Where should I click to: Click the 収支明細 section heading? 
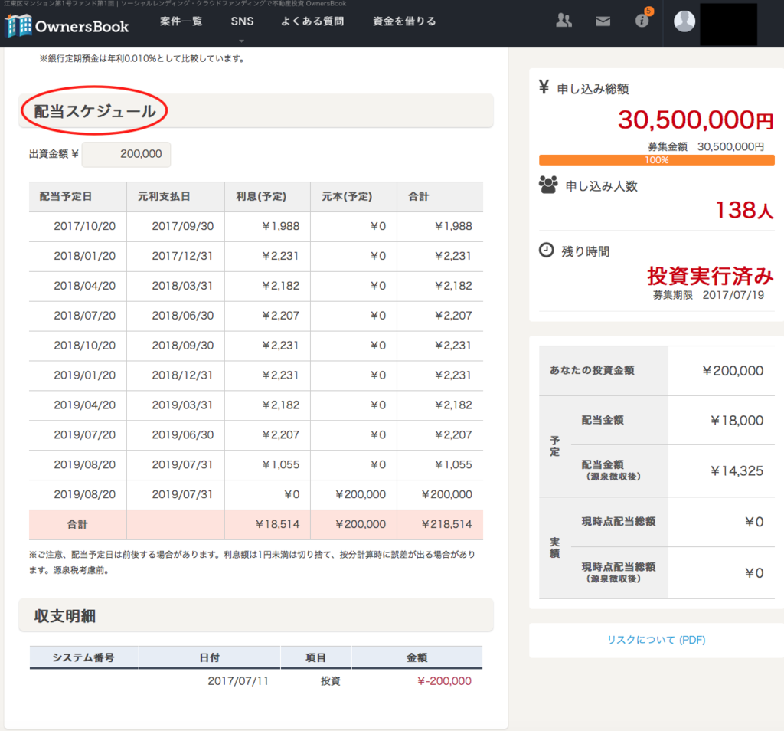(64, 616)
